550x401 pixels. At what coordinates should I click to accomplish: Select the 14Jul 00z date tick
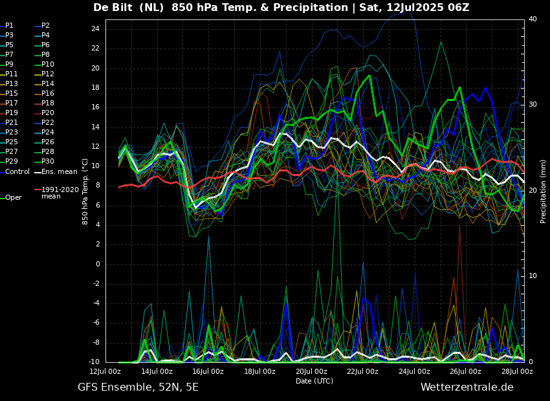pos(157,372)
